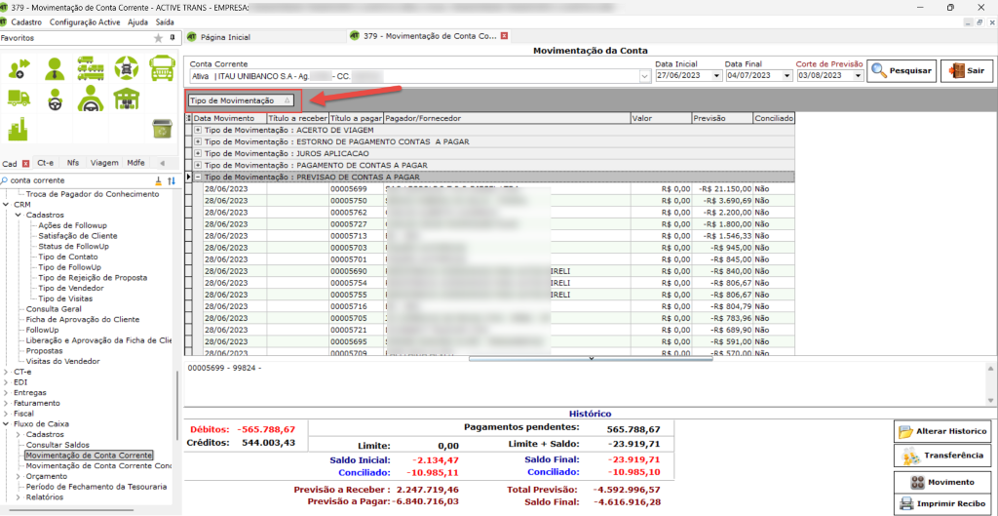Click the -R$ 21.150,00 previsão cell

[x=722, y=189]
